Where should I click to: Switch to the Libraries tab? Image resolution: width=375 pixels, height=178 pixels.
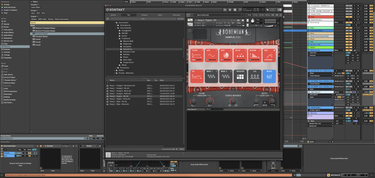point(113,15)
